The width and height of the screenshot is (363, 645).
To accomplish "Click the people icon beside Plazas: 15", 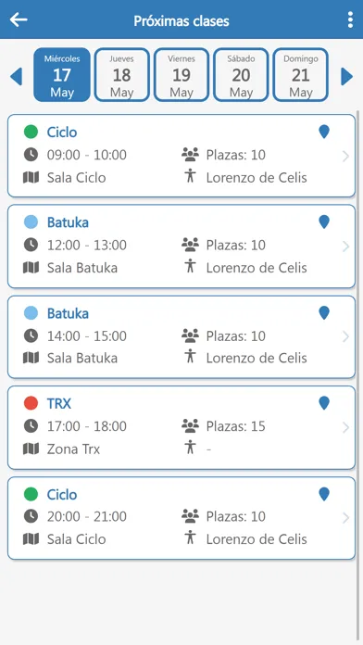I will (x=190, y=426).
